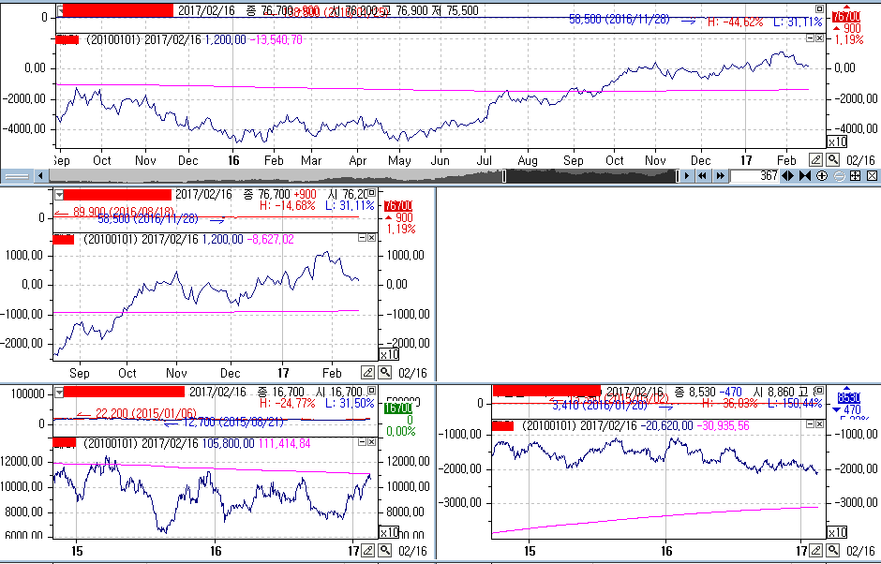
Task: Click the 367 bar count input field
Action: pyautogui.click(x=755, y=175)
